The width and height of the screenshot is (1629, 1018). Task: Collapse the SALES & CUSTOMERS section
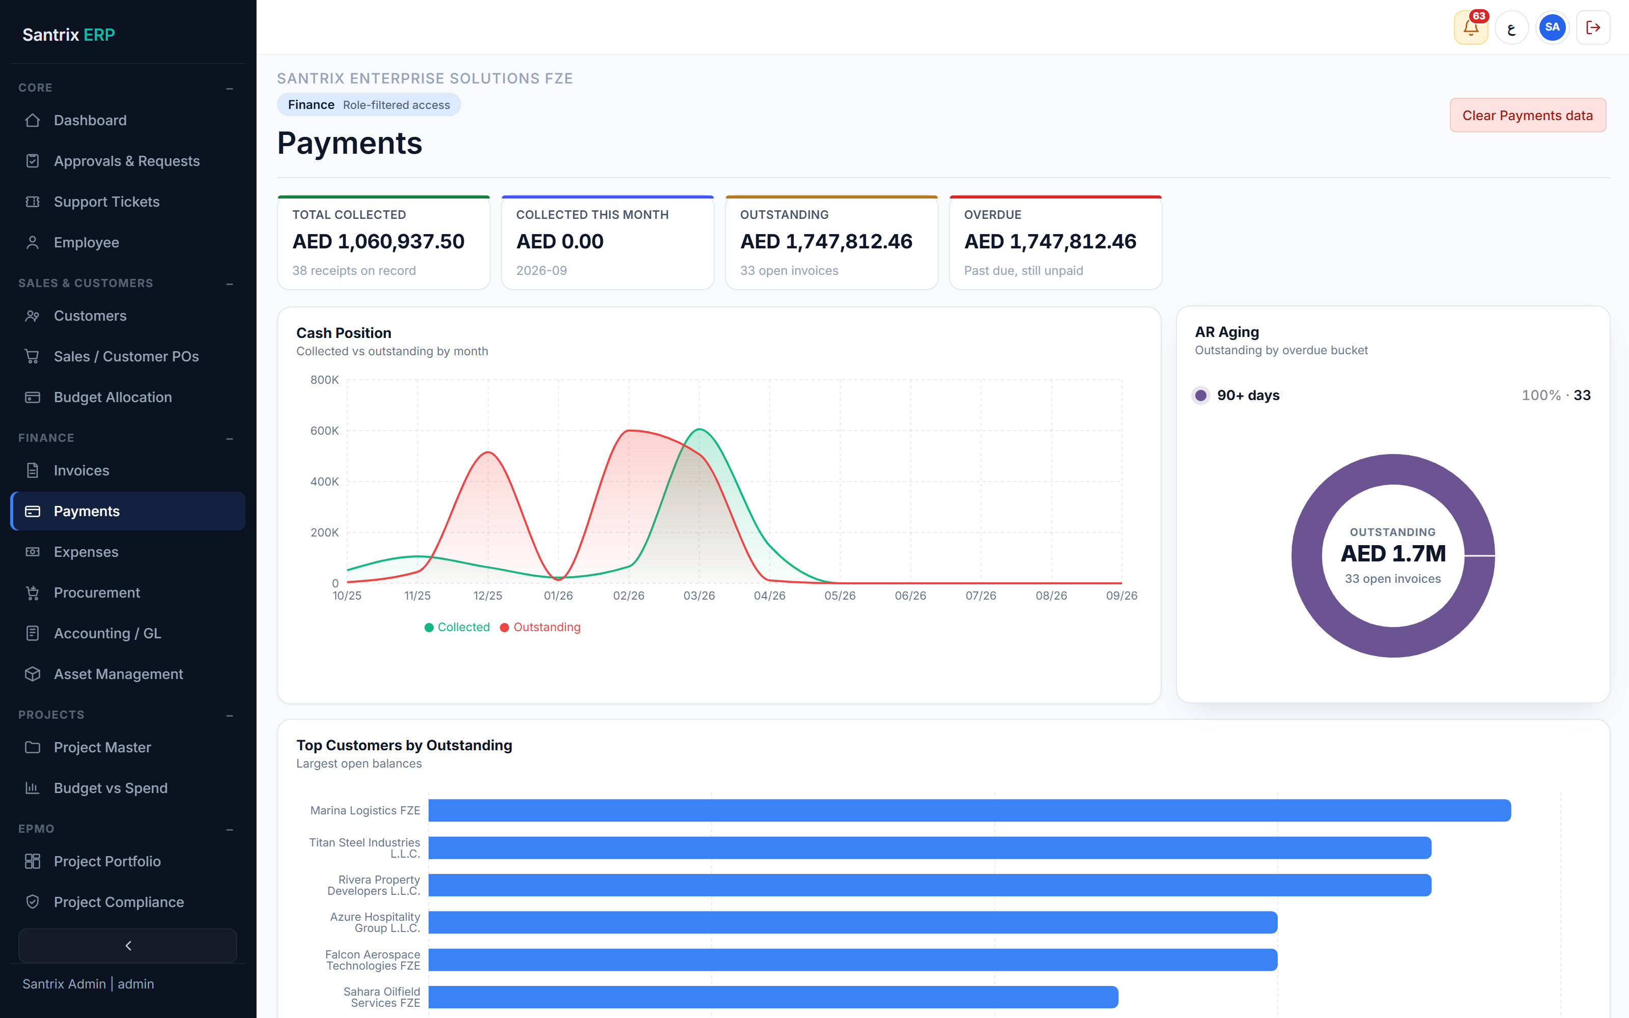(x=230, y=284)
